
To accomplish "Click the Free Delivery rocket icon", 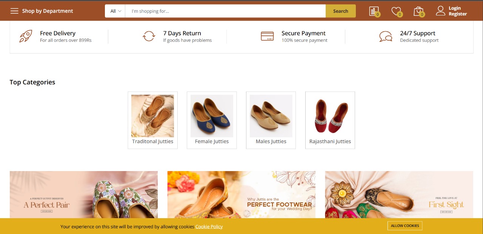I will 26,36.
